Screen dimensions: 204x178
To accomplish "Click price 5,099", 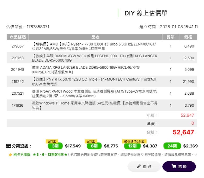I will [x=189, y=70].
